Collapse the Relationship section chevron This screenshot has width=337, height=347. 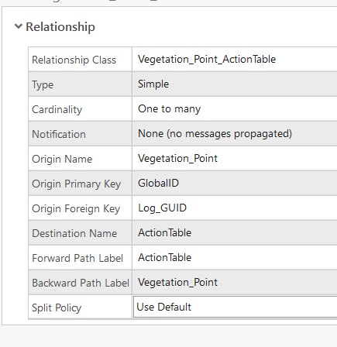coord(19,26)
